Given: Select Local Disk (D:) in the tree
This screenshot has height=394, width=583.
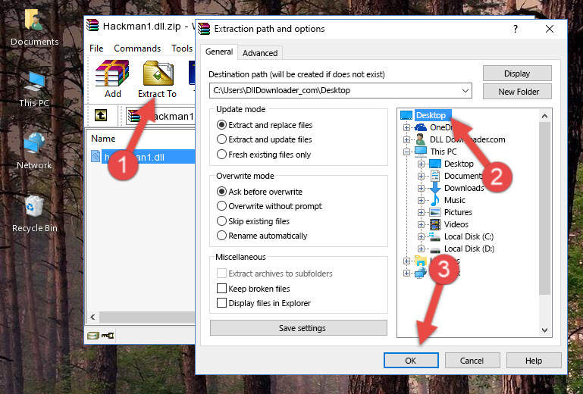Looking at the screenshot, I should coord(469,249).
